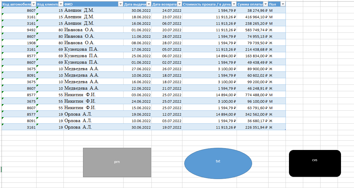This screenshot has width=354, height=188.
Task: Select return date cell 05.07.2022
Action: [167, 49]
